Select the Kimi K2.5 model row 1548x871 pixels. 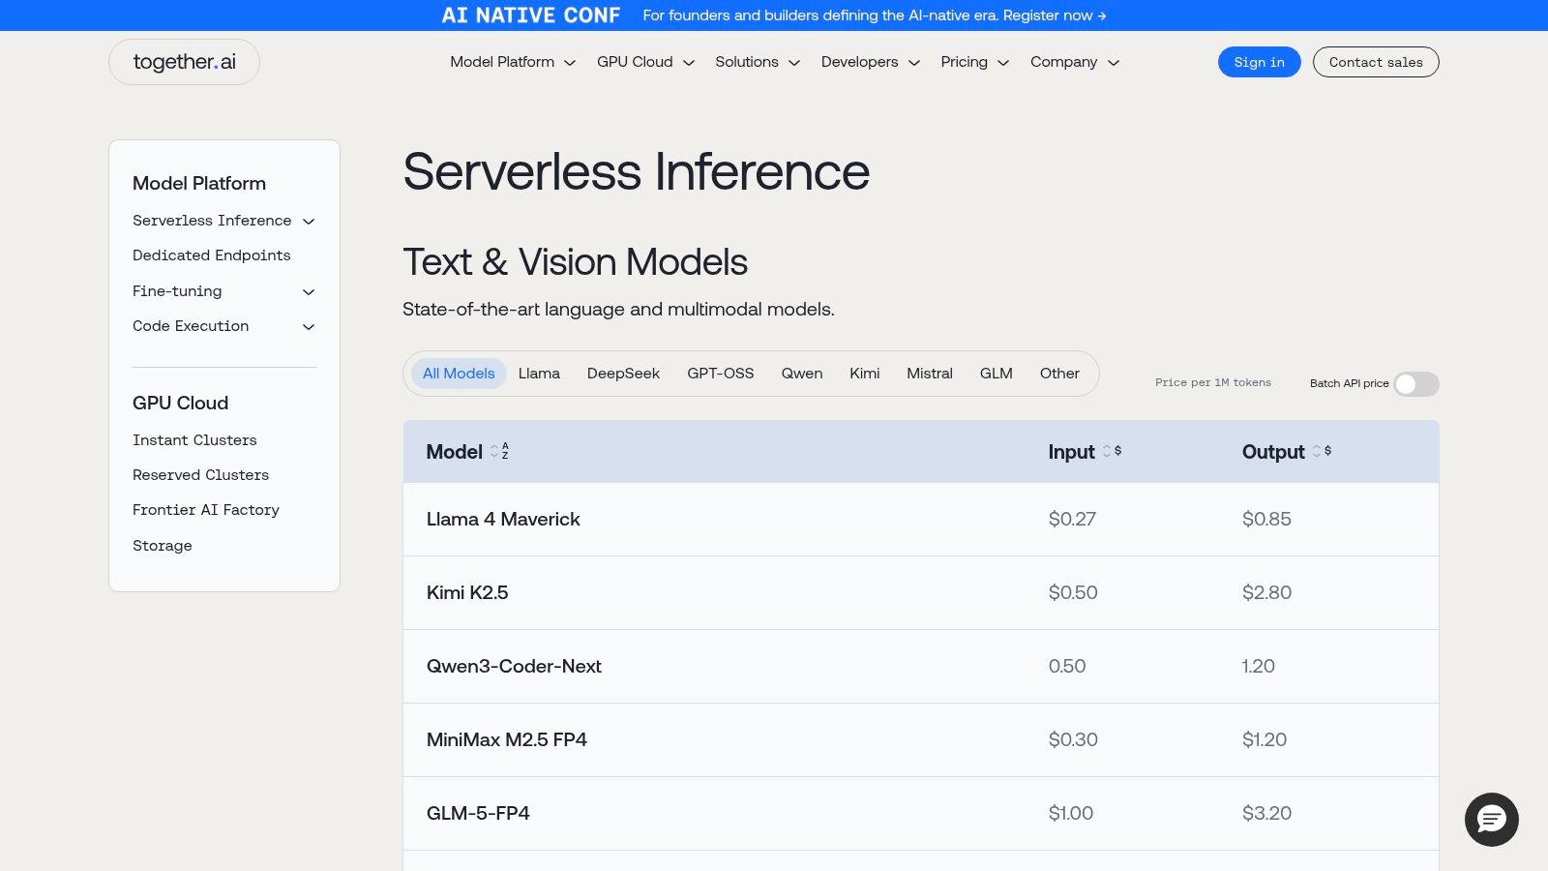[468, 592]
